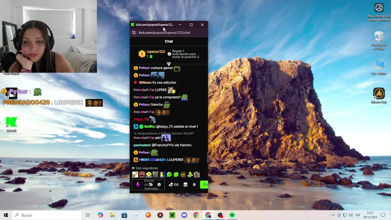Click the chat window scrollbar
Viewport: 391px width, 220px height.
207,158
